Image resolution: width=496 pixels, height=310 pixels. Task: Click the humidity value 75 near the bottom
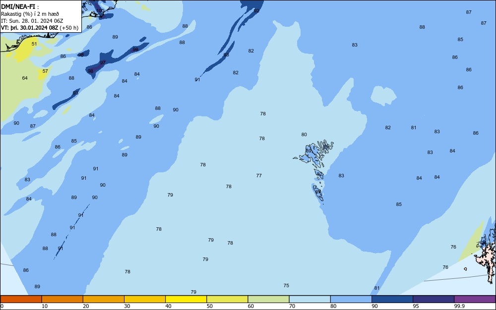click(x=286, y=285)
